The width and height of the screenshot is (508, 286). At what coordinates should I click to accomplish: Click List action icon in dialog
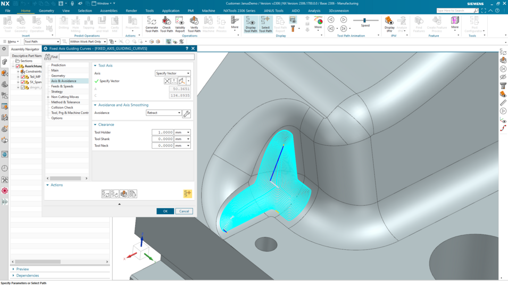(133, 194)
